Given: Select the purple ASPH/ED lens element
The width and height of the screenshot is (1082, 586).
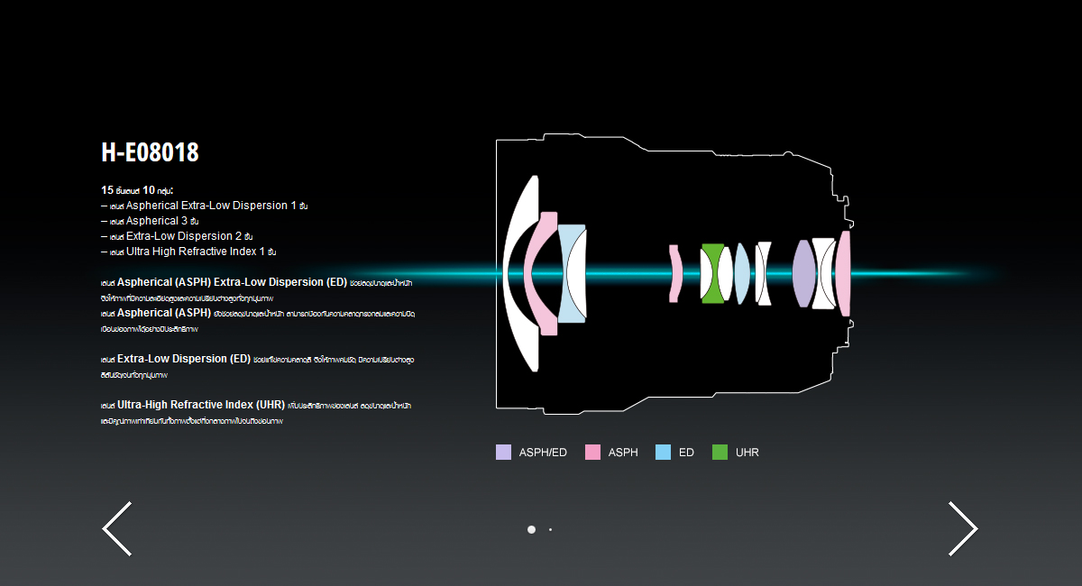Looking at the screenshot, I should (x=802, y=273).
